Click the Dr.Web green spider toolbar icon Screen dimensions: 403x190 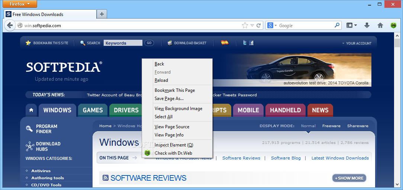click(393, 25)
